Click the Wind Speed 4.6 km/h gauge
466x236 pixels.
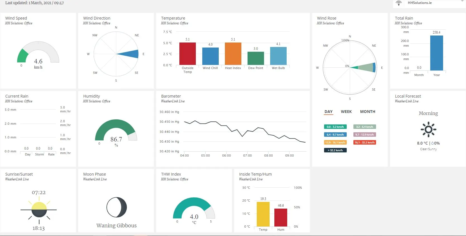(x=38, y=52)
